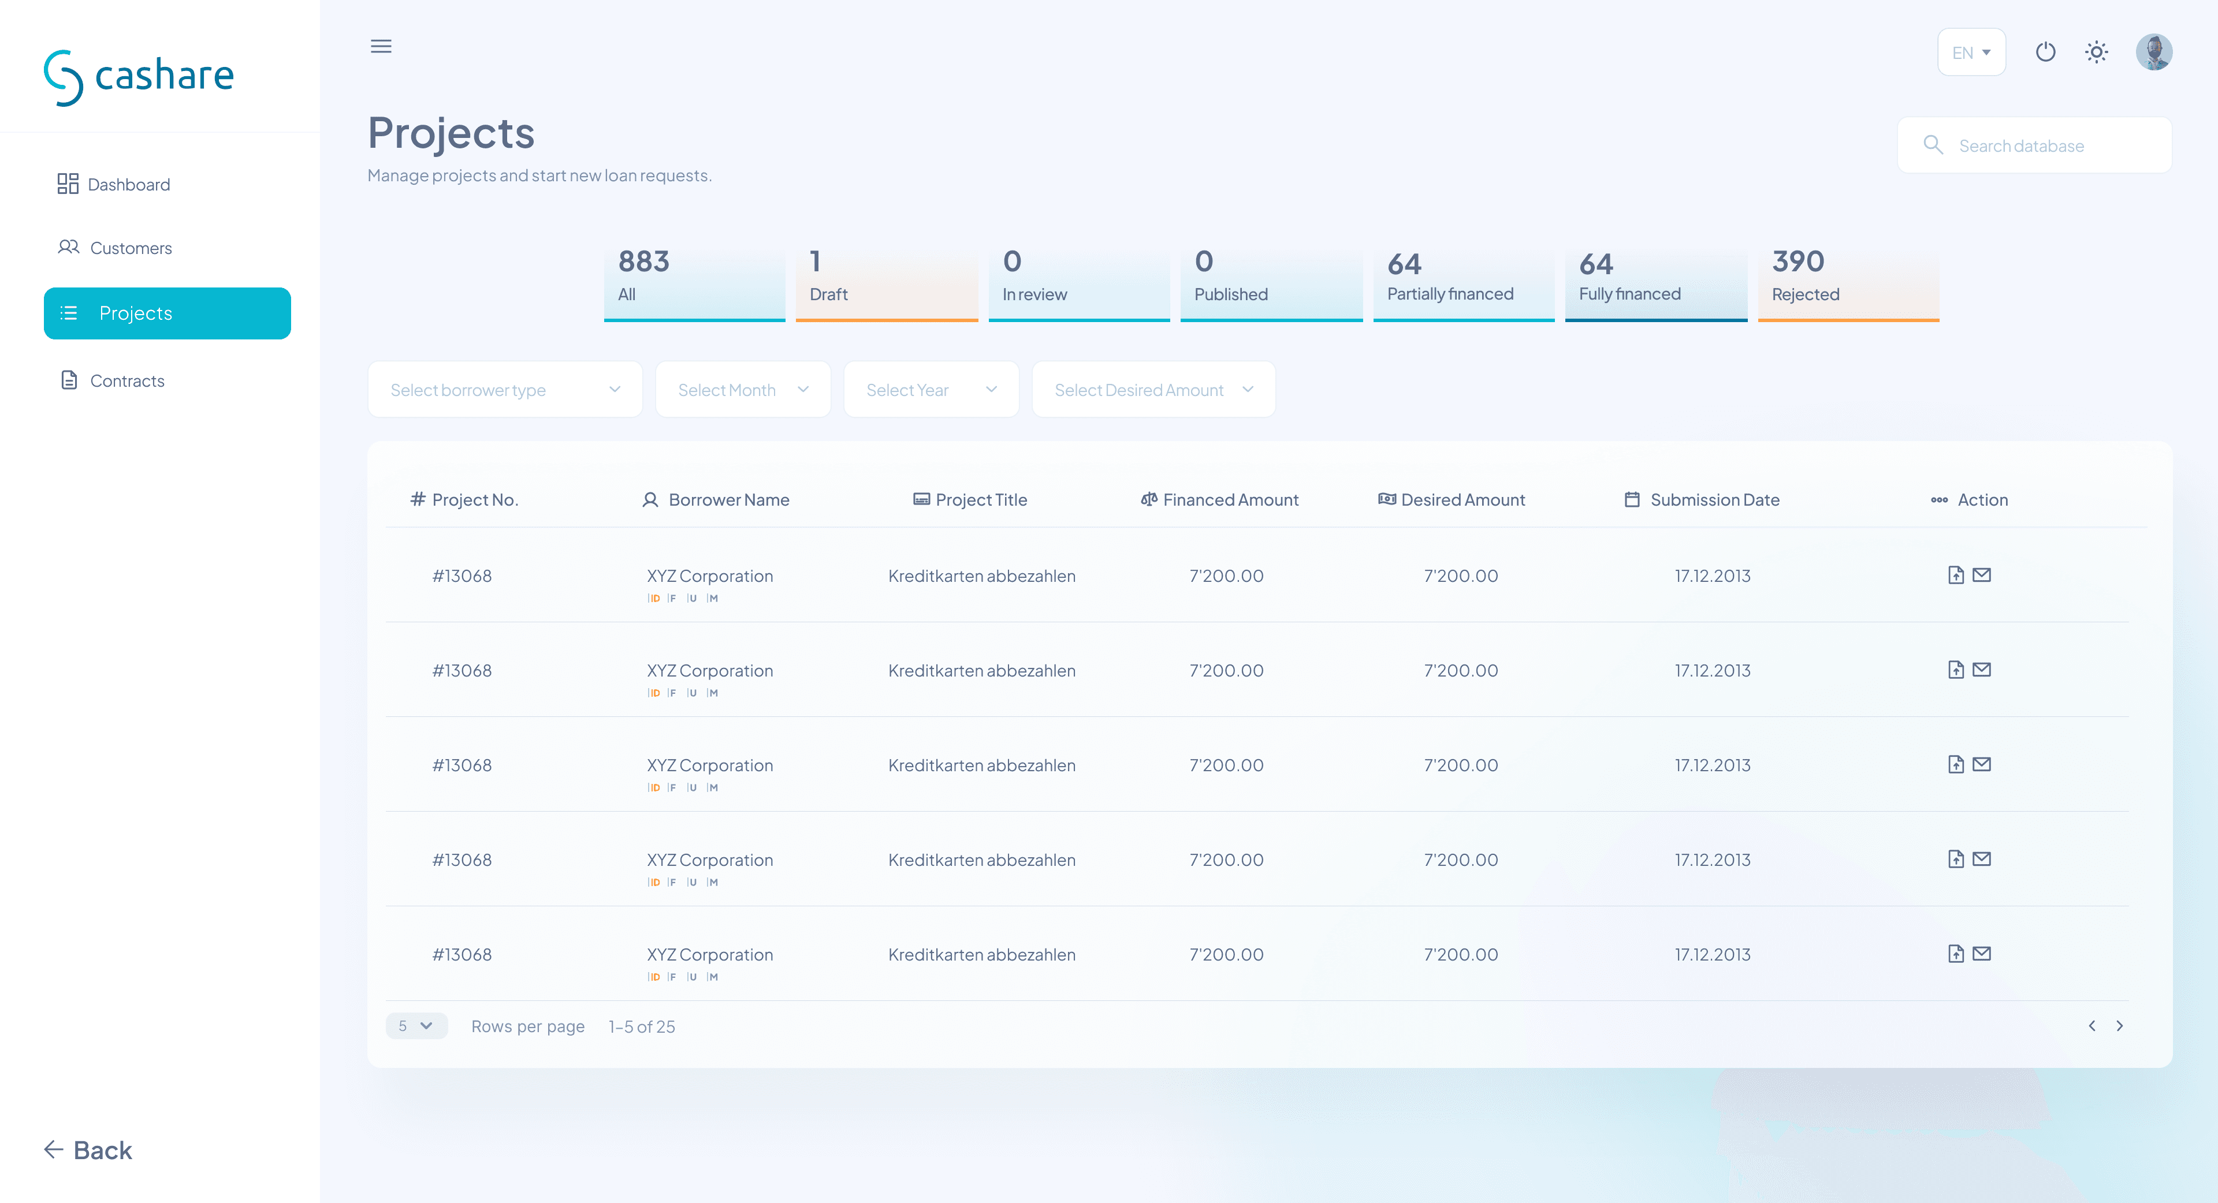Screen dimensions: 2218x1203
Task: Expand Select borrower type dropdown
Action: pos(505,390)
